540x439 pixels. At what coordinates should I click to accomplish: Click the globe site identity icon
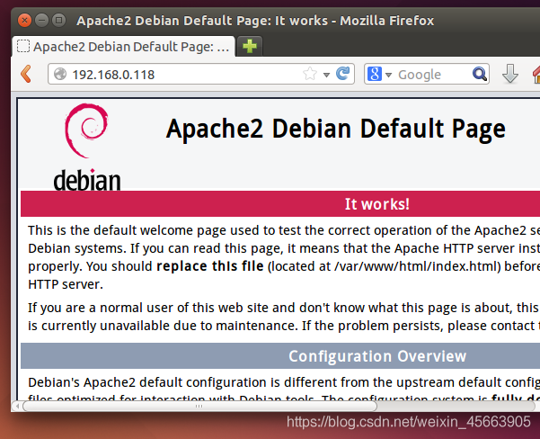(60, 74)
